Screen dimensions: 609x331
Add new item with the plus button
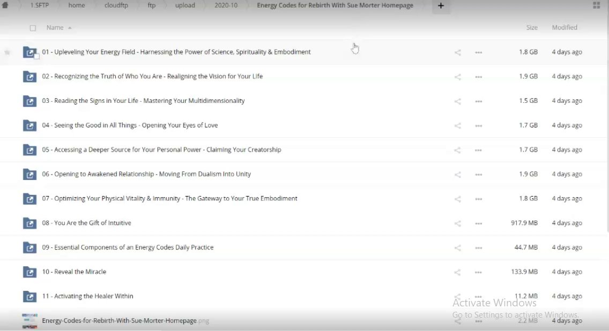(441, 6)
